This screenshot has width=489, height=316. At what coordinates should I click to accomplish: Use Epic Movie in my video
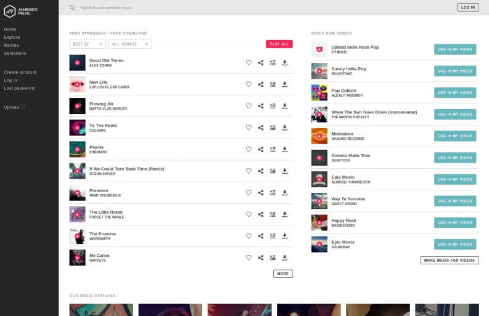tap(455, 245)
